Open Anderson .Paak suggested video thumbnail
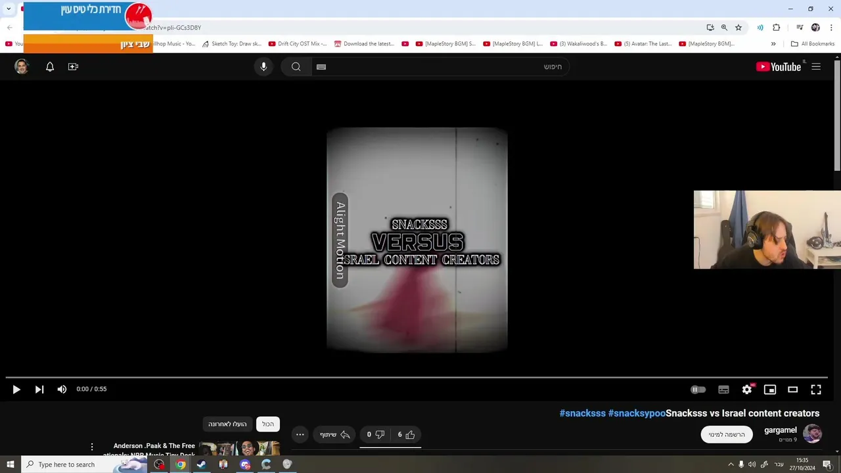The image size is (841, 473). [x=240, y=449]
